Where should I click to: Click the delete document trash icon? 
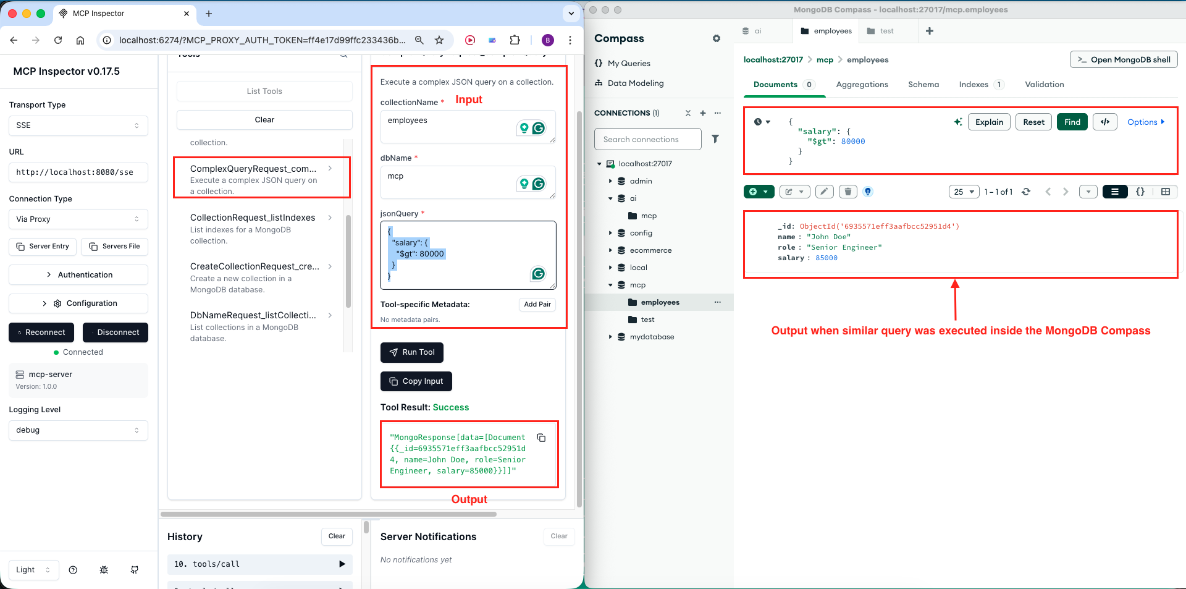(x=848, y=192)
